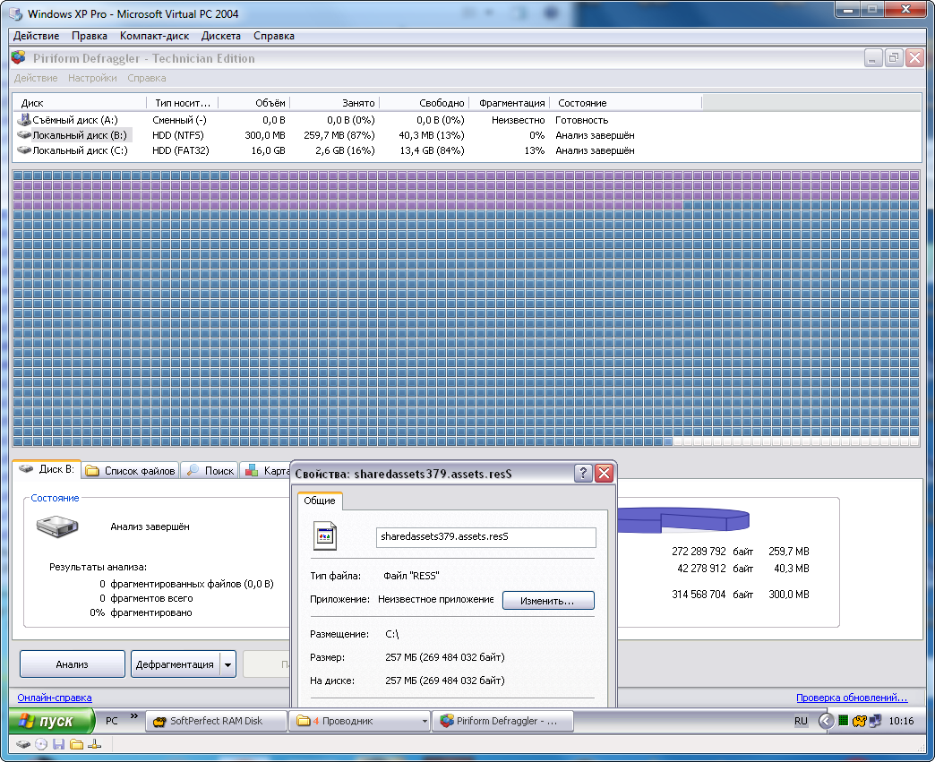Image resolution: width=935 pixels, height=762 pixels.
Task: Click the Virtual PC hard disk status icon
Action: point(23,744)
